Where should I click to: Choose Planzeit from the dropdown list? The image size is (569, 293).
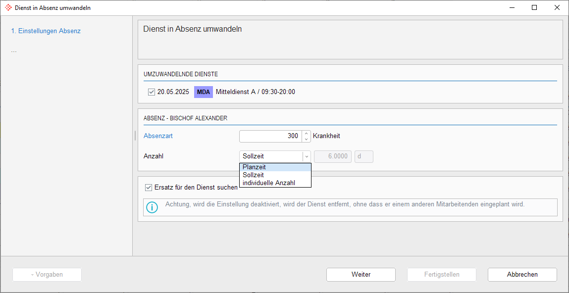click(275, 167)
